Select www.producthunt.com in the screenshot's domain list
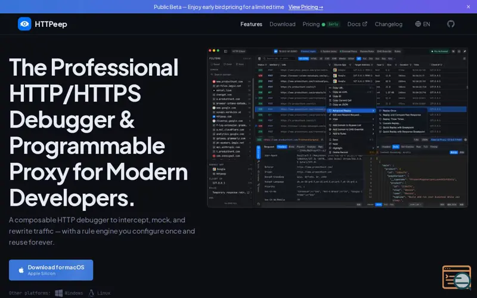 pyautogui.click(x=230, y=82)
